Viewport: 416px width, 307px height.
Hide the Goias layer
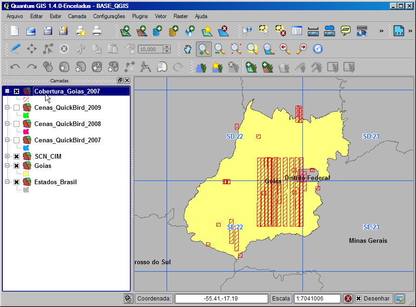tap(16, 166)
